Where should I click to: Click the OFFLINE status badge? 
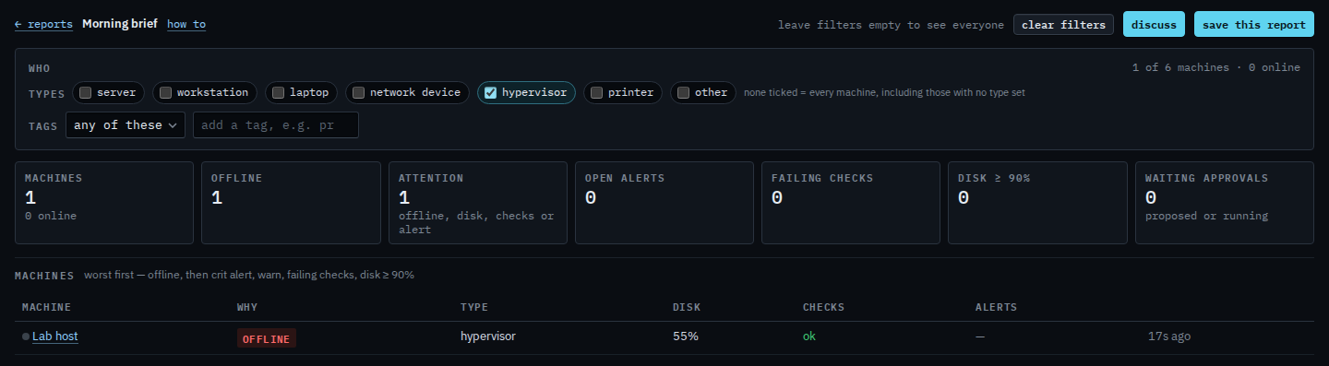tap(266, 338)
